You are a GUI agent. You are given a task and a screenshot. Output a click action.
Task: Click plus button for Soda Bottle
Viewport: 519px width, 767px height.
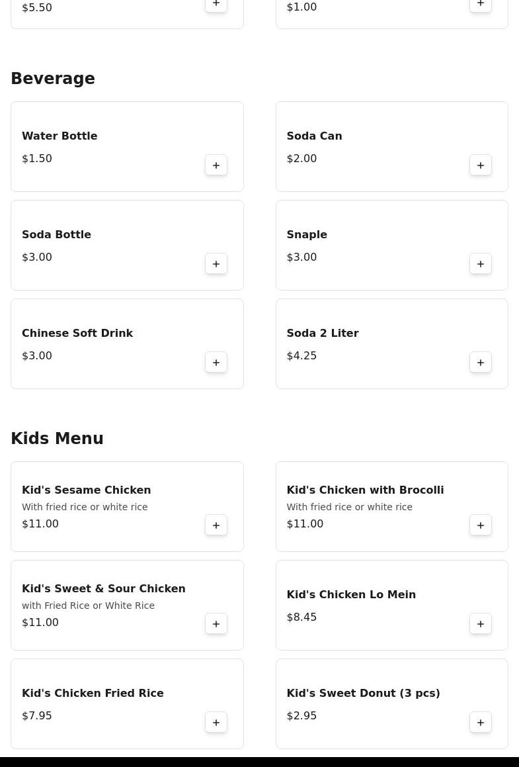[x=216, y=264]
